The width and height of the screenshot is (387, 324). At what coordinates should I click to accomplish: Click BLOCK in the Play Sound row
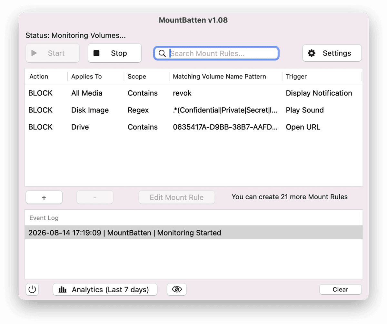click(40, 110)
